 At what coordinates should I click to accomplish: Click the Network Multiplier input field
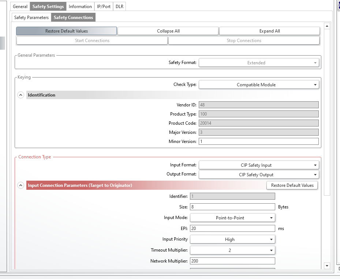point(232,261)
